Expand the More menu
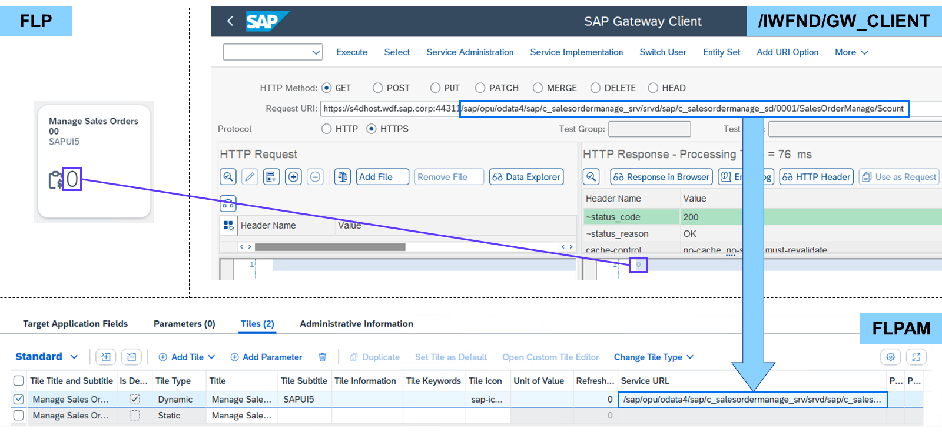This screenshot has height=432, width=942. [x=851, y=52]
